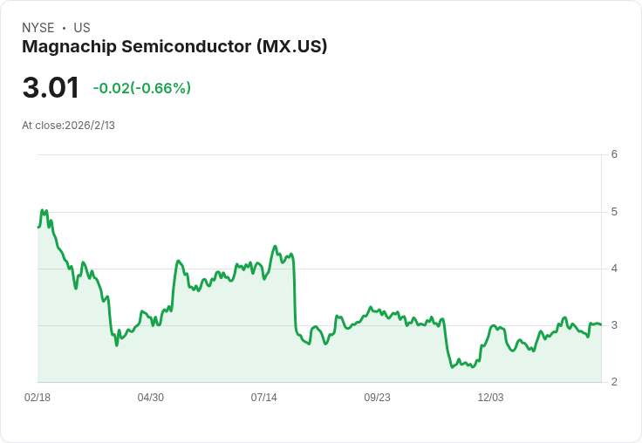This screenshot has height=443, width=642.
Task: Click the 12/03 date axis label
Action: [x=490, y=398]
